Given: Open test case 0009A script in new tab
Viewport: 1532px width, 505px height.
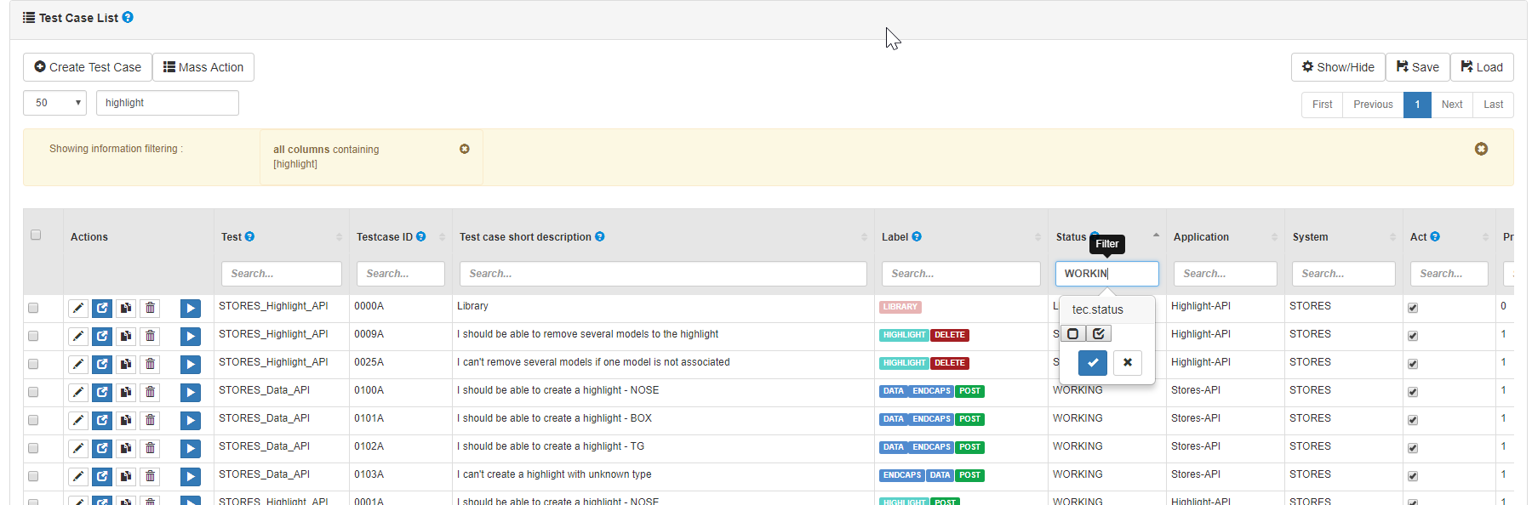Looking at the screenshot, I should tap(102, 336).
